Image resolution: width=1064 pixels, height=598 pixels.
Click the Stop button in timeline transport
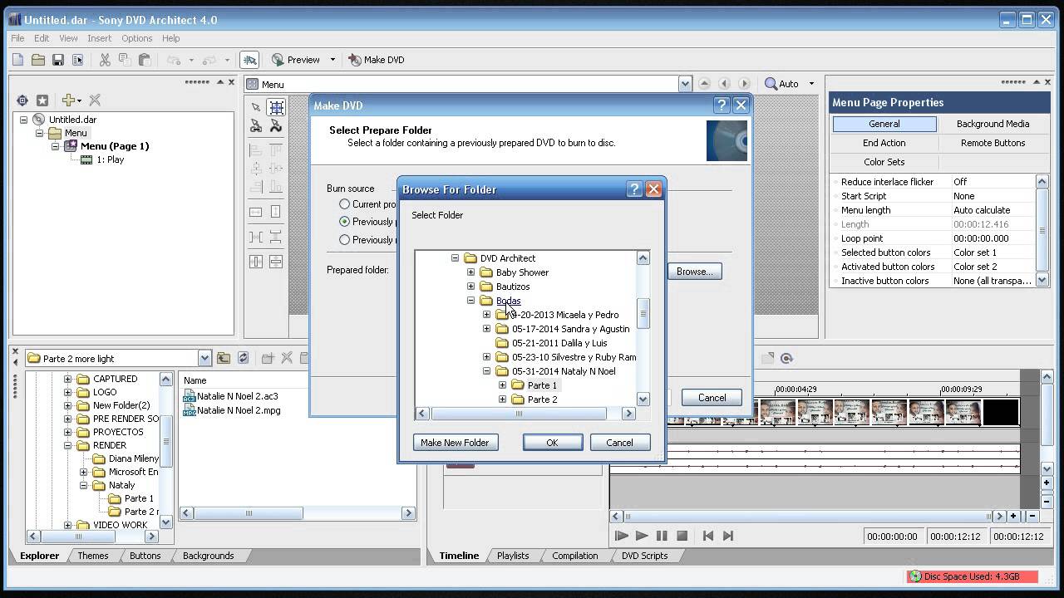(682, 536)
